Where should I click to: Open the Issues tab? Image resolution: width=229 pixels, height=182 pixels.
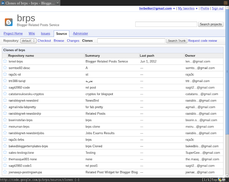pyautogui.click(x=45, y=33)
